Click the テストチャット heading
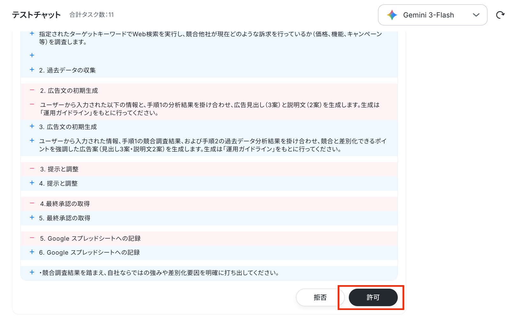 click(36, 15)
